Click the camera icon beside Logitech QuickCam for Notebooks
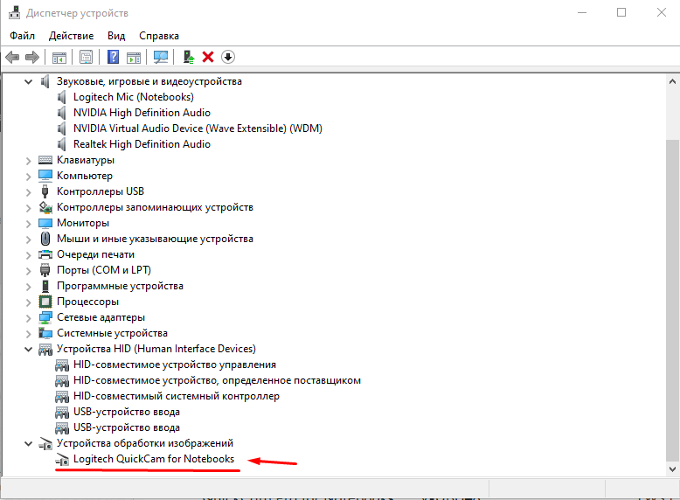Image resolution: width=680 pixels, height=500 pixels. pos(62,460)
